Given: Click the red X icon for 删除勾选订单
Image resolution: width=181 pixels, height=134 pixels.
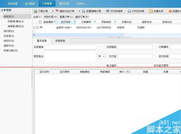Looking at the screenshot, I should point(57,11).
